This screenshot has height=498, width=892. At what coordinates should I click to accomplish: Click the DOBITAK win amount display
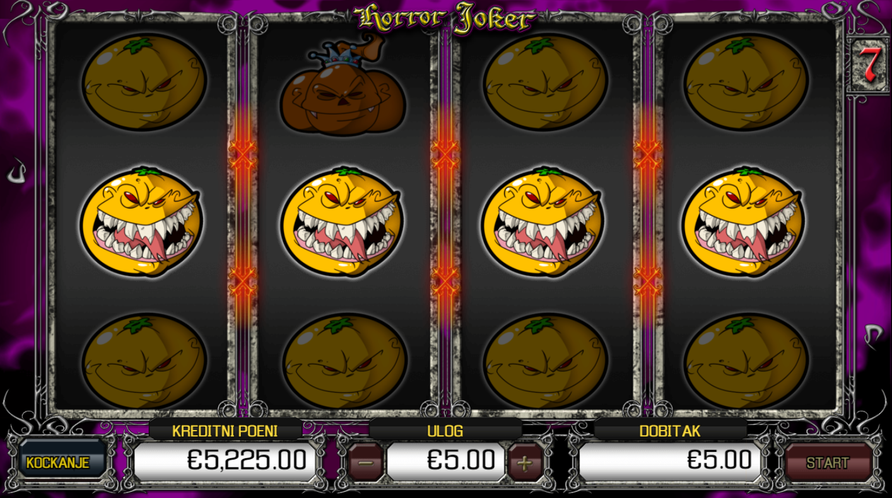click(669, 461)
